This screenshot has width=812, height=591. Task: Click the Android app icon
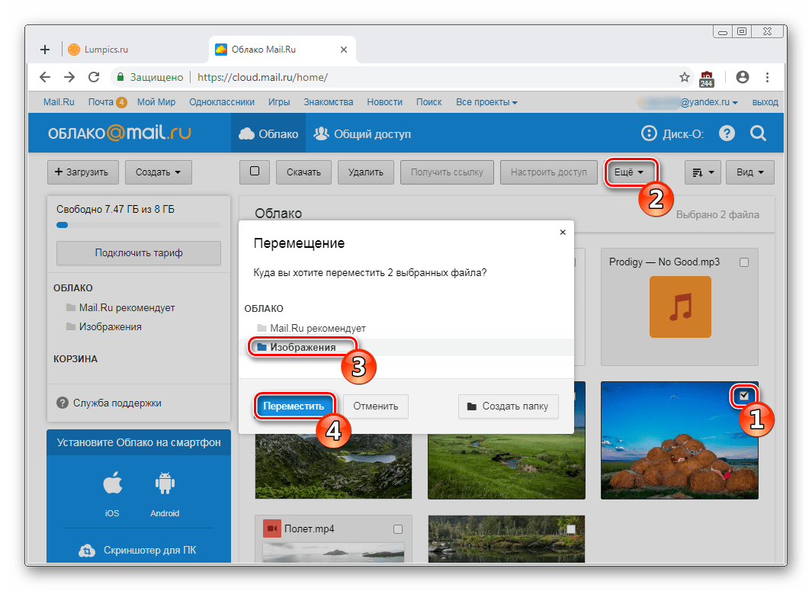tap(164, 484)
